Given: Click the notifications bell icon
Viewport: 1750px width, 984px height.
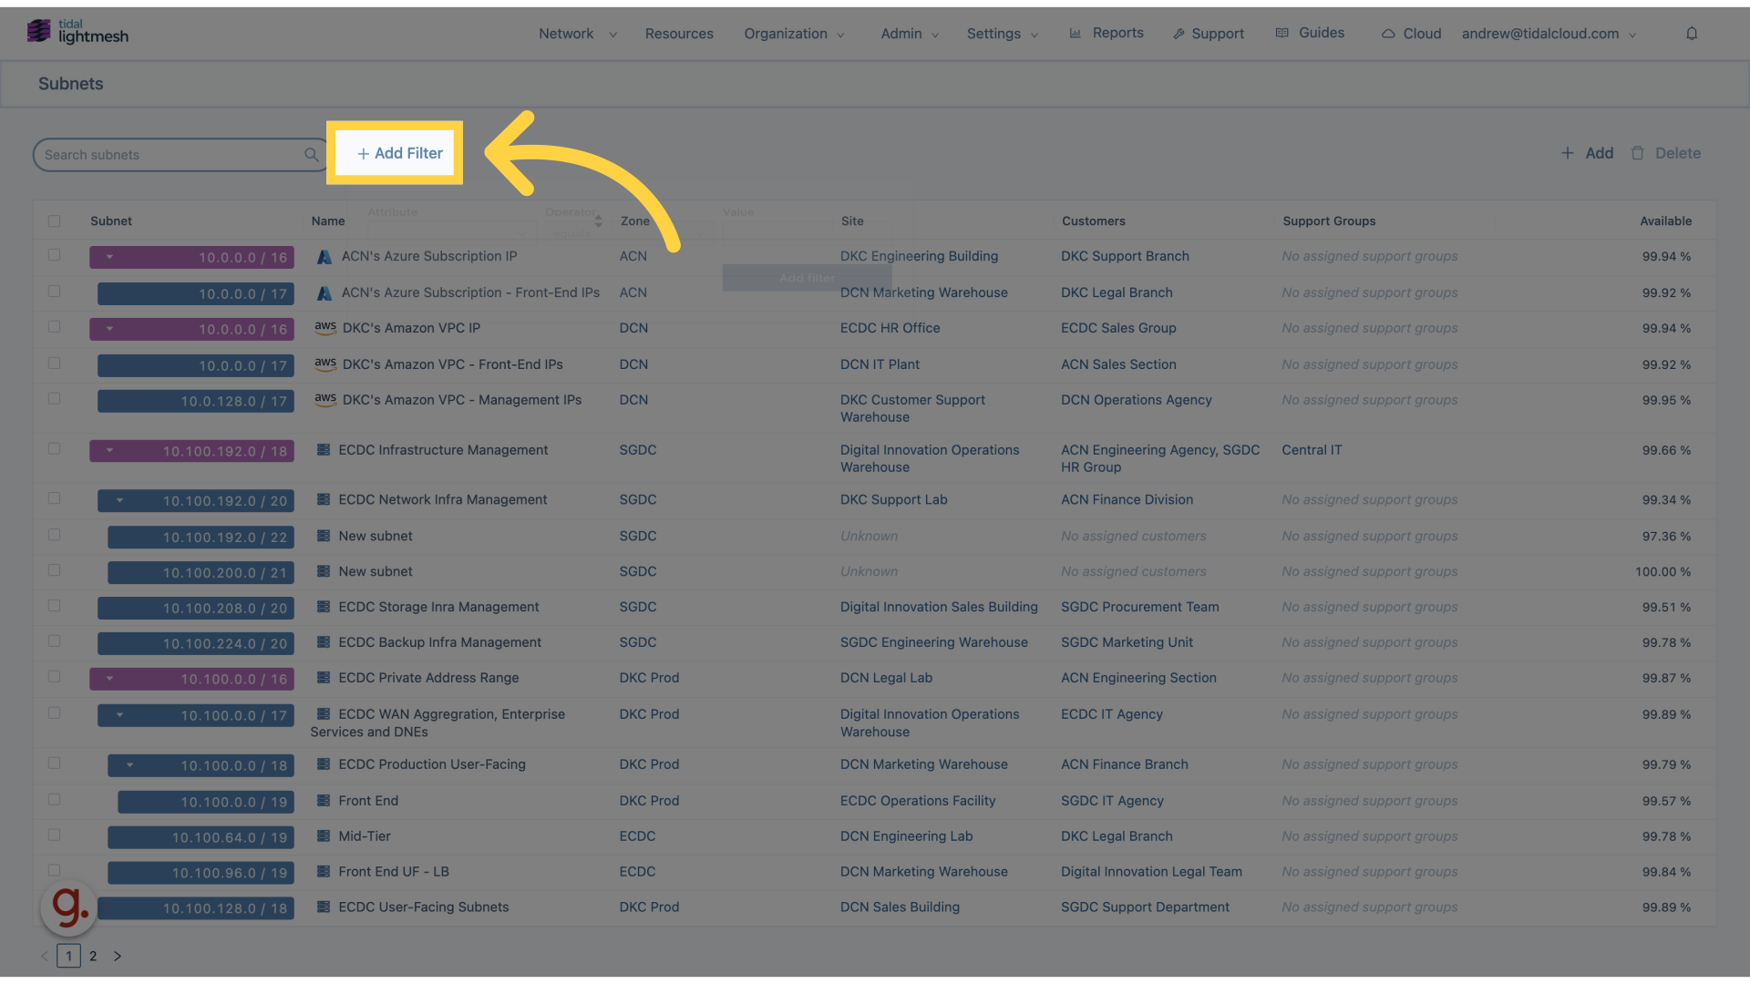Looking at the screenshot, I should point(1691,33).
